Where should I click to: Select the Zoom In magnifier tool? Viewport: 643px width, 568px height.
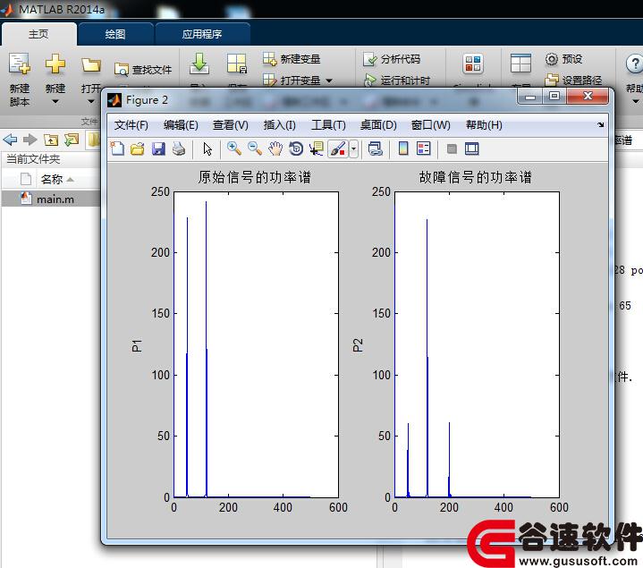(x=234, y=148)
